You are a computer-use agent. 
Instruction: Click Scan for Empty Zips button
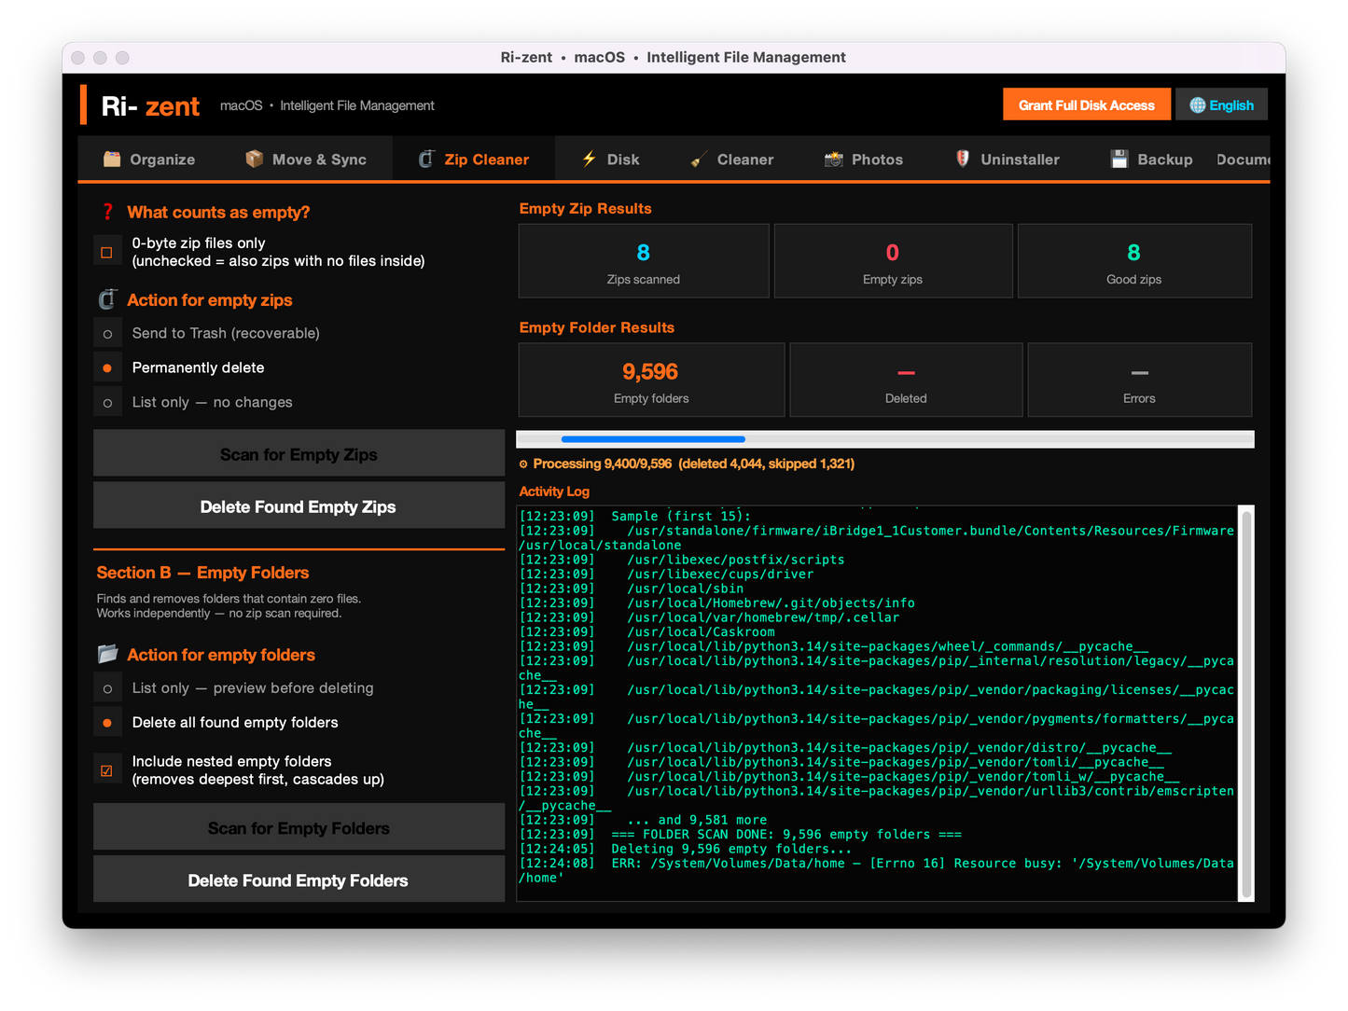point(299,454)
